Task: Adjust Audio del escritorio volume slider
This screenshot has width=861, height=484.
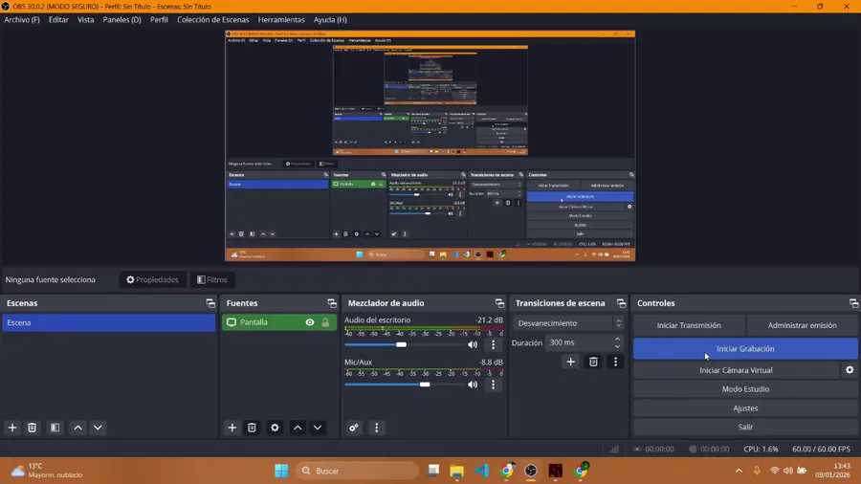Action: pos(404,344)
